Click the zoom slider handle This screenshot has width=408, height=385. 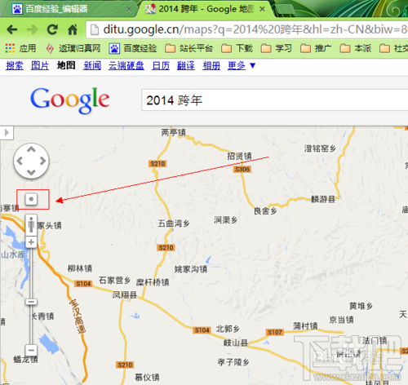pos(31,302)
